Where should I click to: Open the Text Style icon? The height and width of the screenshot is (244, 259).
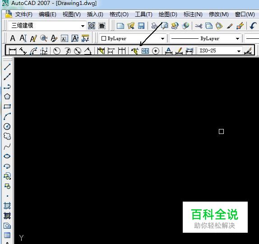54,38
